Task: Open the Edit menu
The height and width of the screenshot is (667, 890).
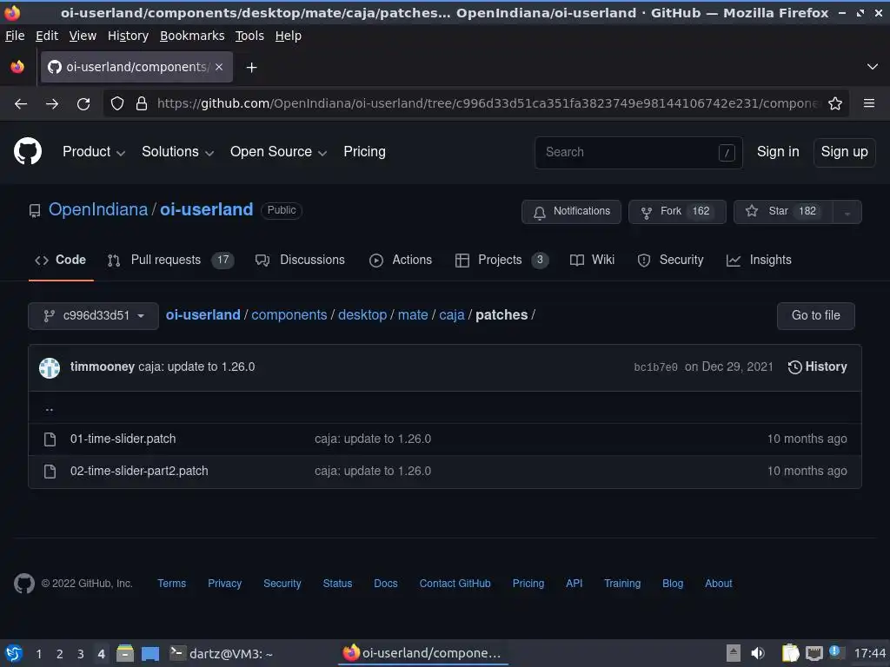Action: tap(47, 36)
